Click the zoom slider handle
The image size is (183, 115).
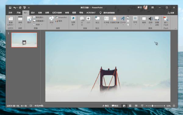click(x=152, y=106)
